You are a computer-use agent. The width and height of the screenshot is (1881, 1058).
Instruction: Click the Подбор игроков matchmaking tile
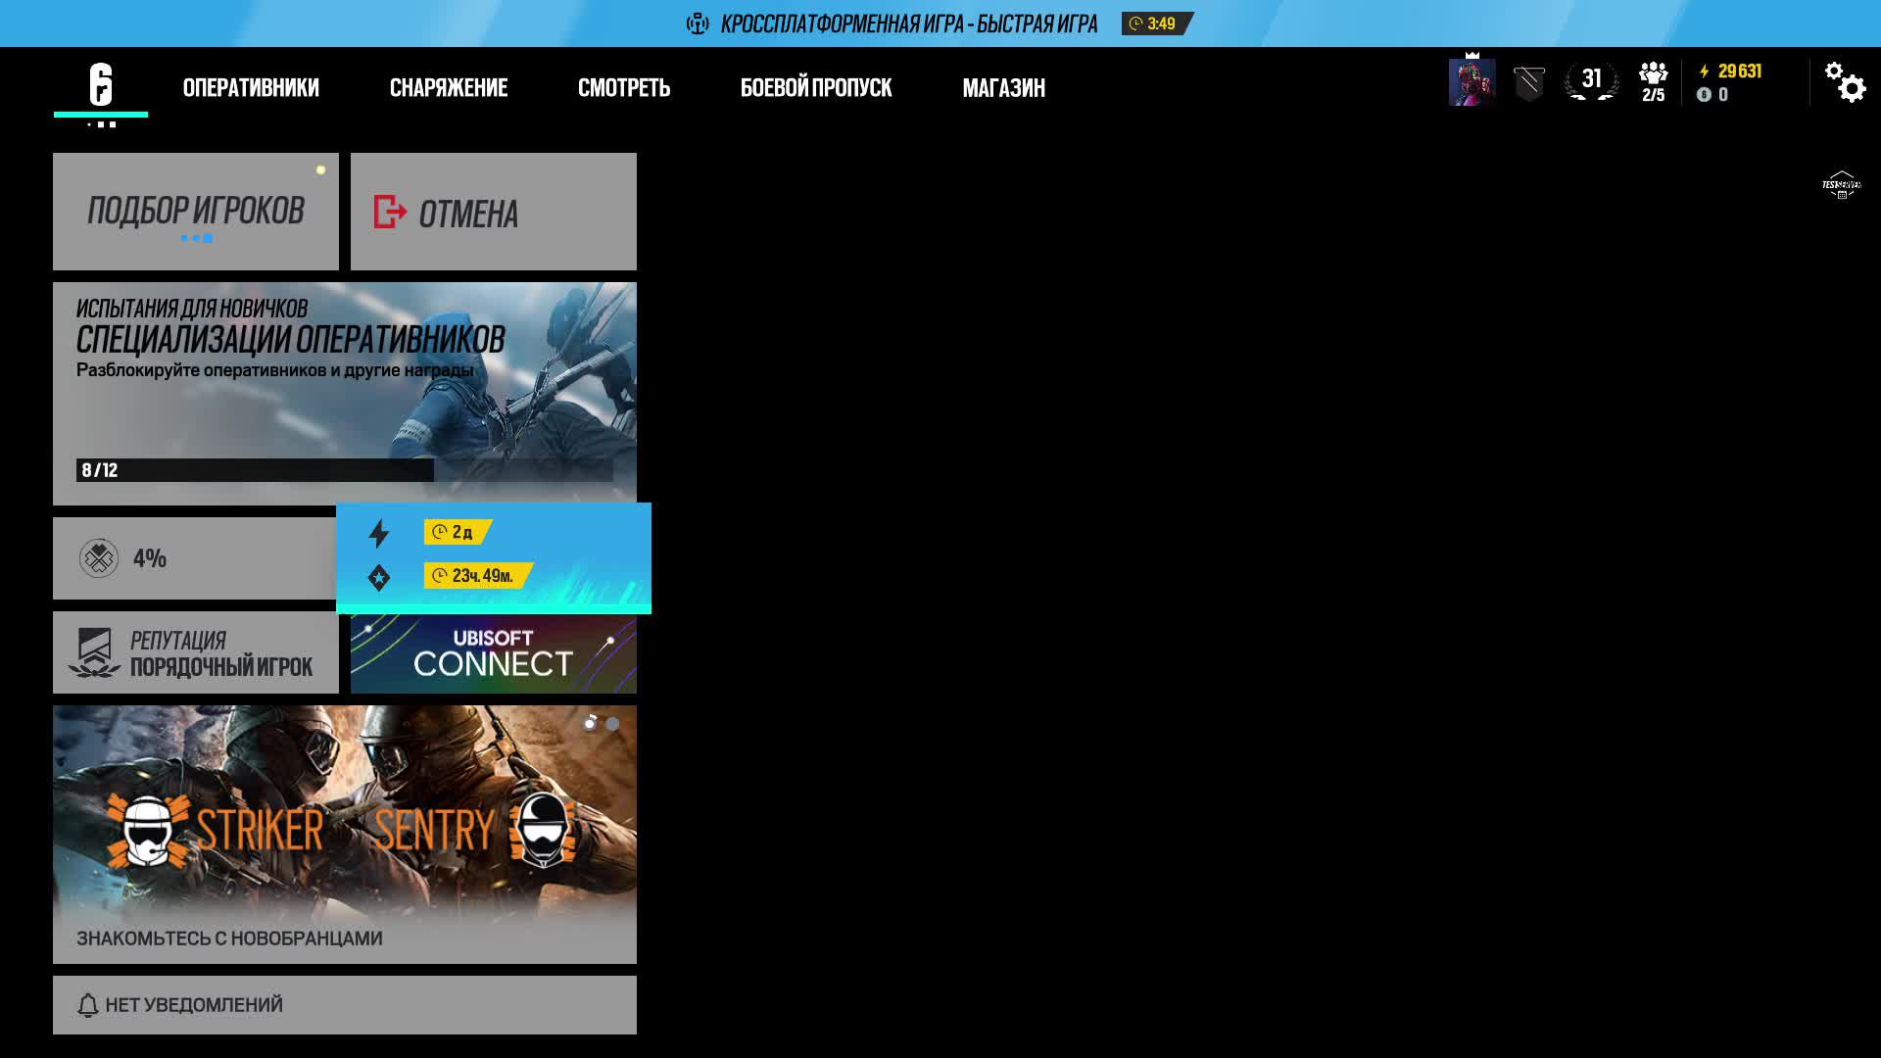tap(196, 212)
